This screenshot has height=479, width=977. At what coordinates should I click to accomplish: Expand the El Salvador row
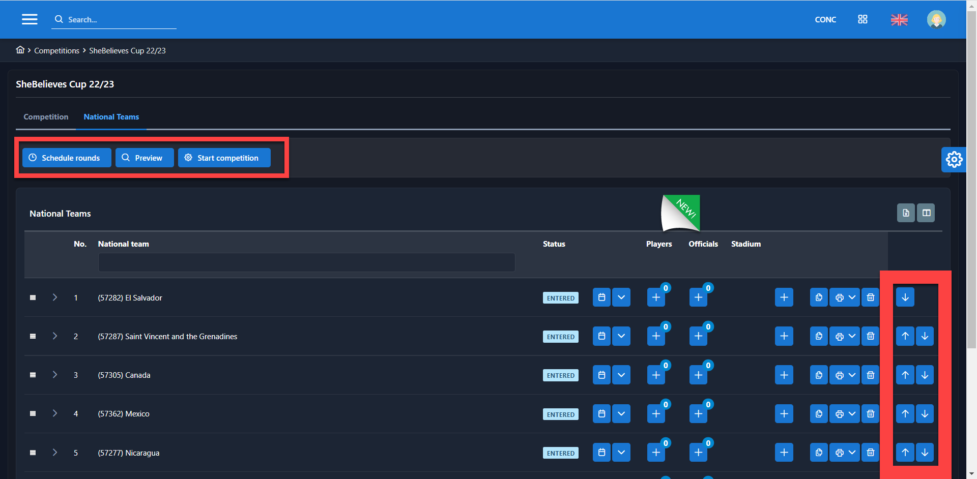point(55,297)
